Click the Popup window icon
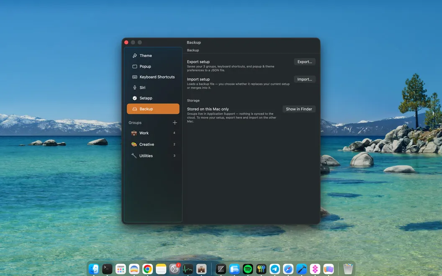 coord(135,66)
